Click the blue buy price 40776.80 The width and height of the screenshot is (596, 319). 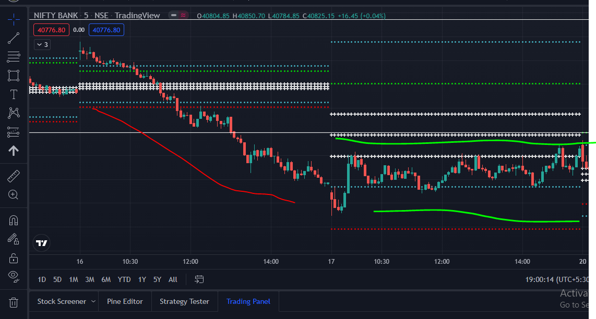click(106, 30)
